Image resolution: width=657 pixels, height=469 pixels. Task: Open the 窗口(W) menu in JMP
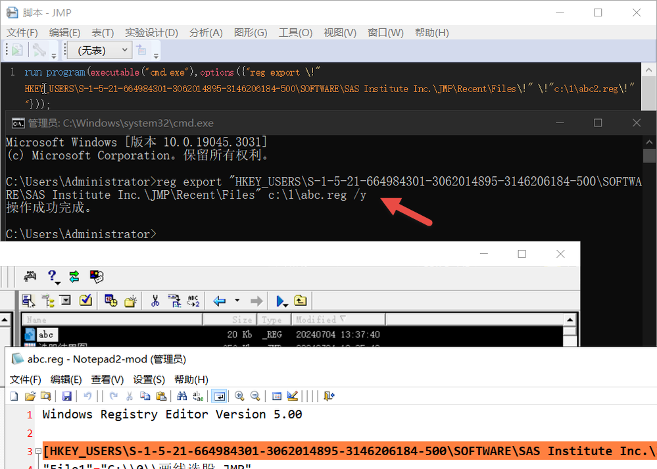click(x=385, y=33)
